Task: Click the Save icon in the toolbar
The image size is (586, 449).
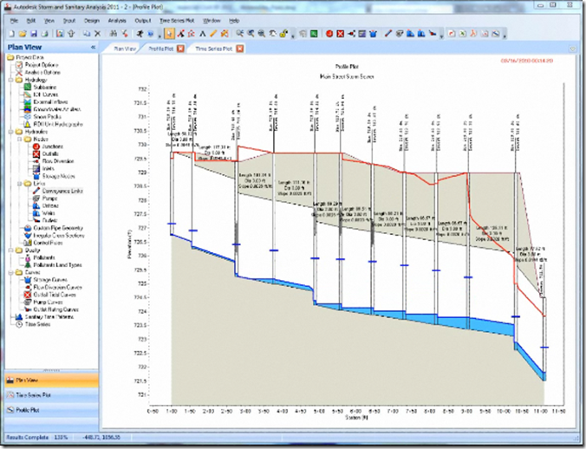Action: coord(32,34)
